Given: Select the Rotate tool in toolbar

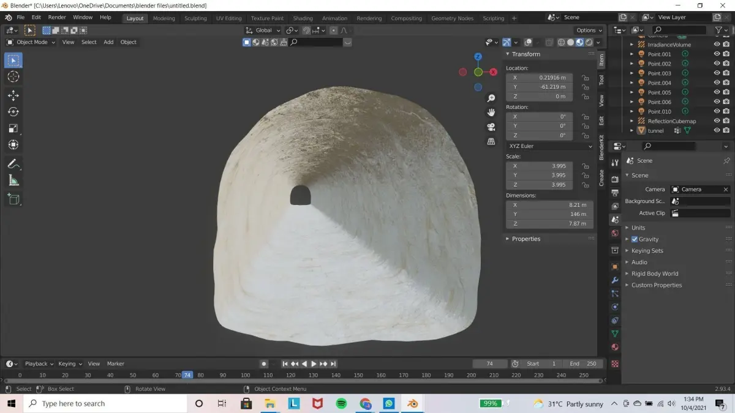Looking at the screenshot, I should [x=13, y=112].
